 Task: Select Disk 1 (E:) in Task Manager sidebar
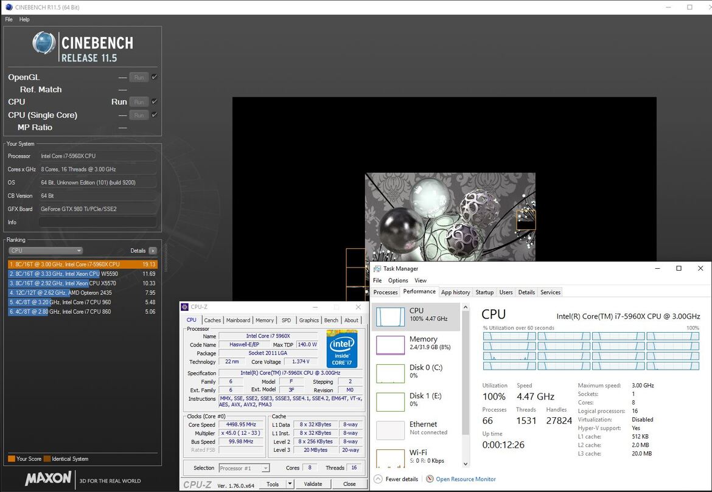point(416,401)
